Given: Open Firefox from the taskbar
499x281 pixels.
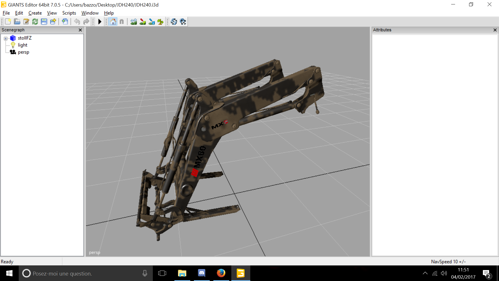Looking at the screenshot, I should tap(221, 273).
